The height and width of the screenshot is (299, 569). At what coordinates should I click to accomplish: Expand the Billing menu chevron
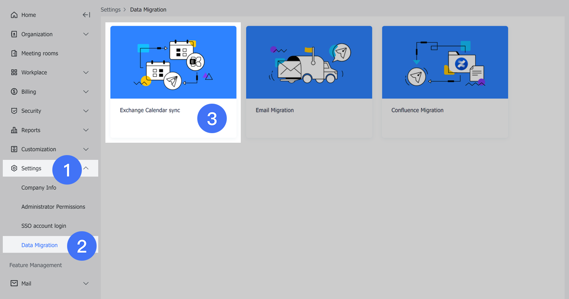[86, 92]
